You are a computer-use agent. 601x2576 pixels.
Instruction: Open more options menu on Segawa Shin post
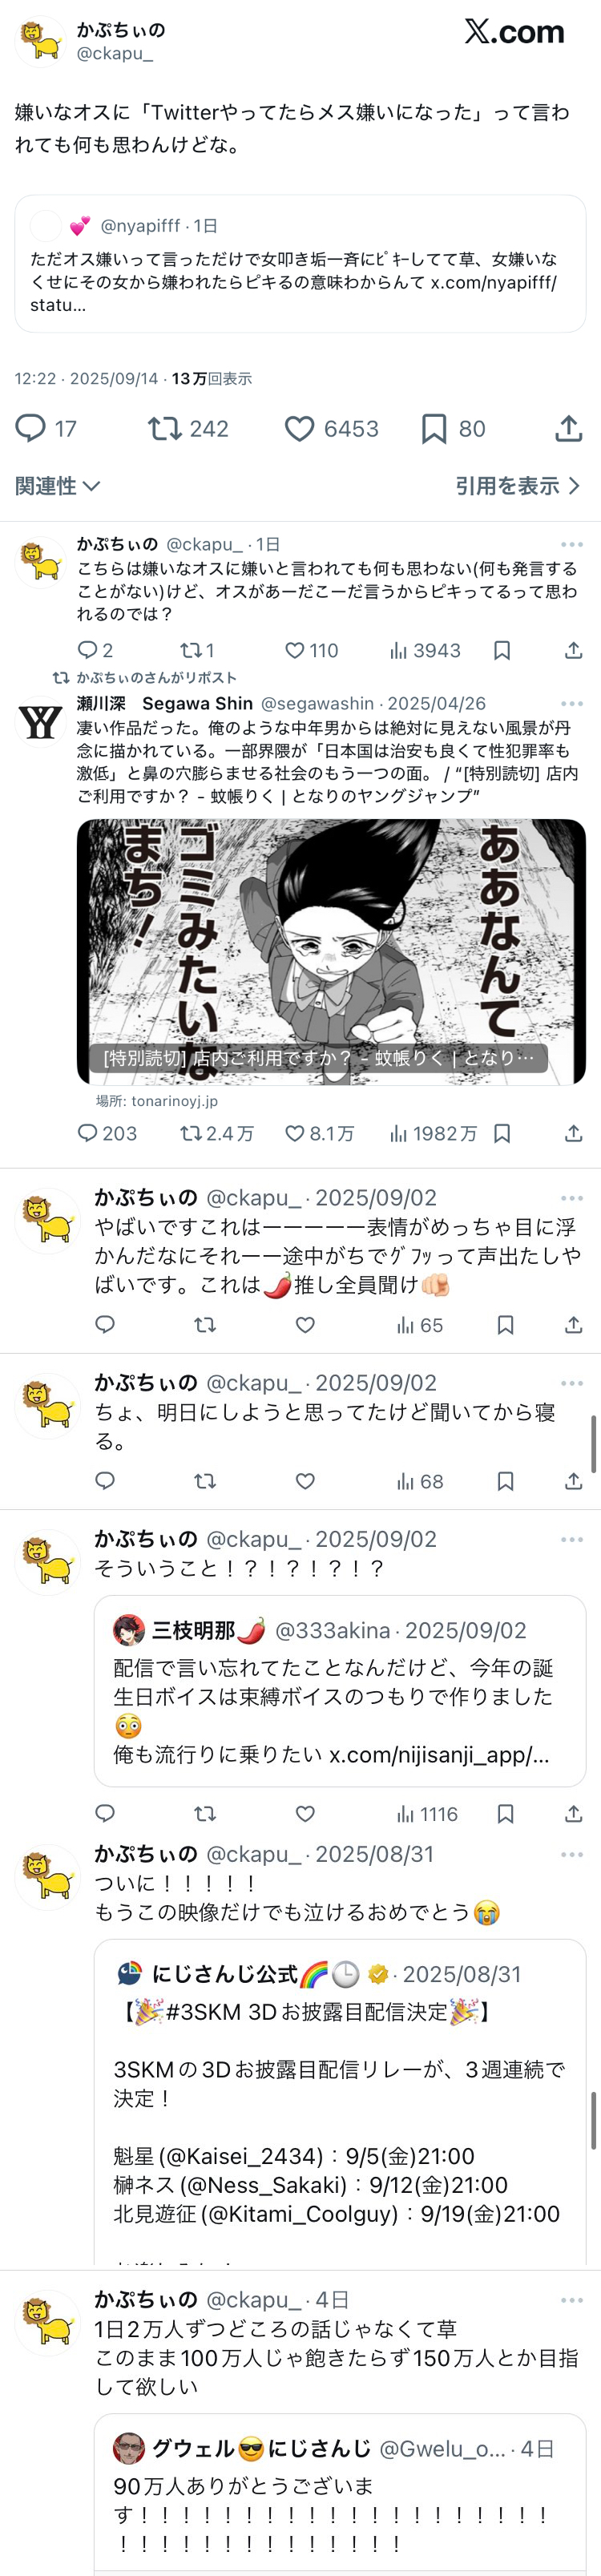(x=571, y=704)
